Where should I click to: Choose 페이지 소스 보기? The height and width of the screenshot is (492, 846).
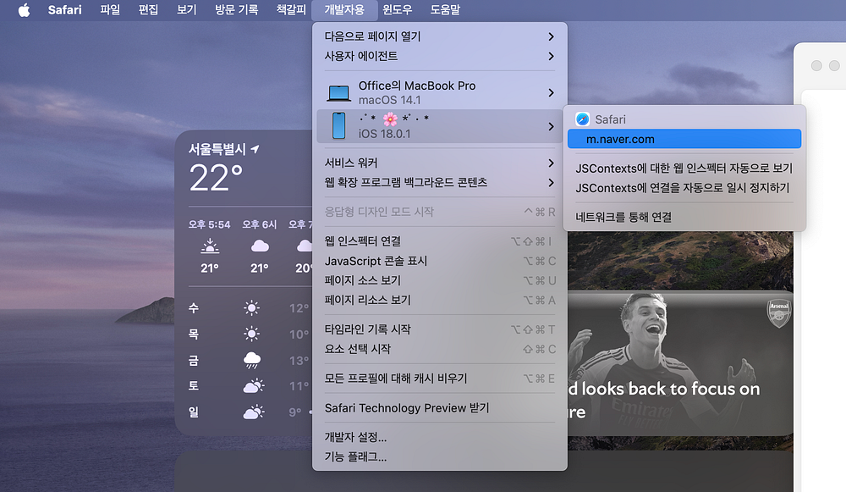click(x=440, y=280)
